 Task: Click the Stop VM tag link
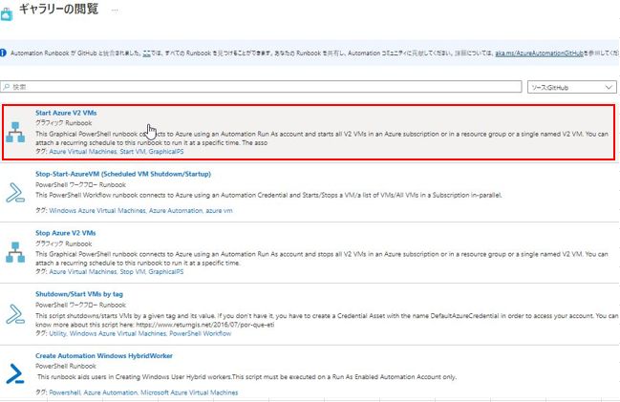(x=133, y=271)
